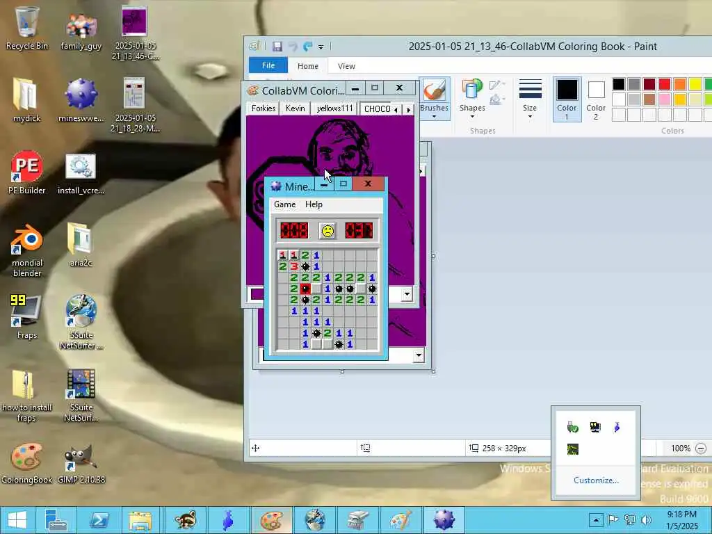Select Color 1 in Paint ribbon
Image resolution: width=712 pixels, height=534 pixels.
pyautogui.click(x=567, y=99)
